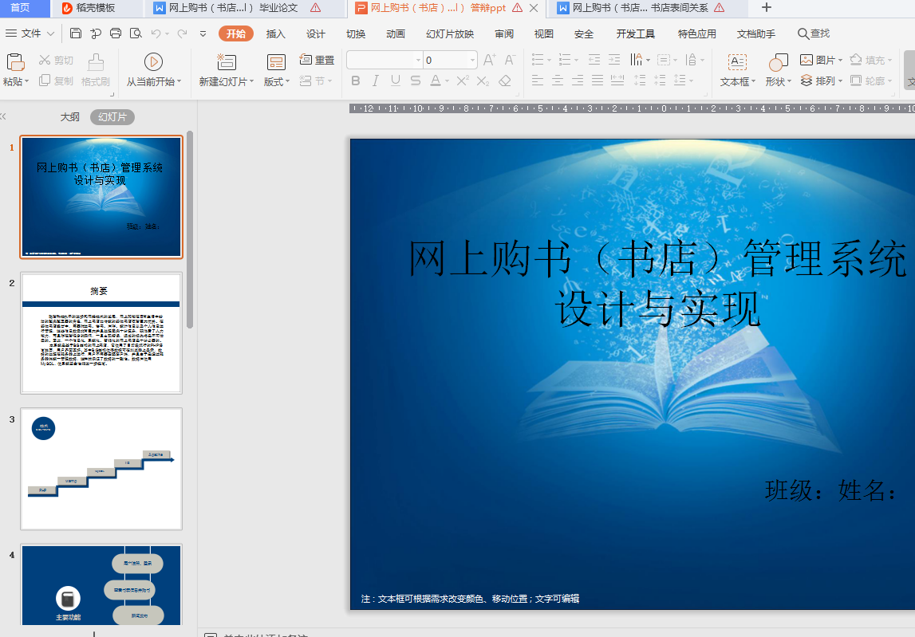Click the Copy (复制) icon
The width and height of the screenshot is (915, 637).
[x=45, y=81]
